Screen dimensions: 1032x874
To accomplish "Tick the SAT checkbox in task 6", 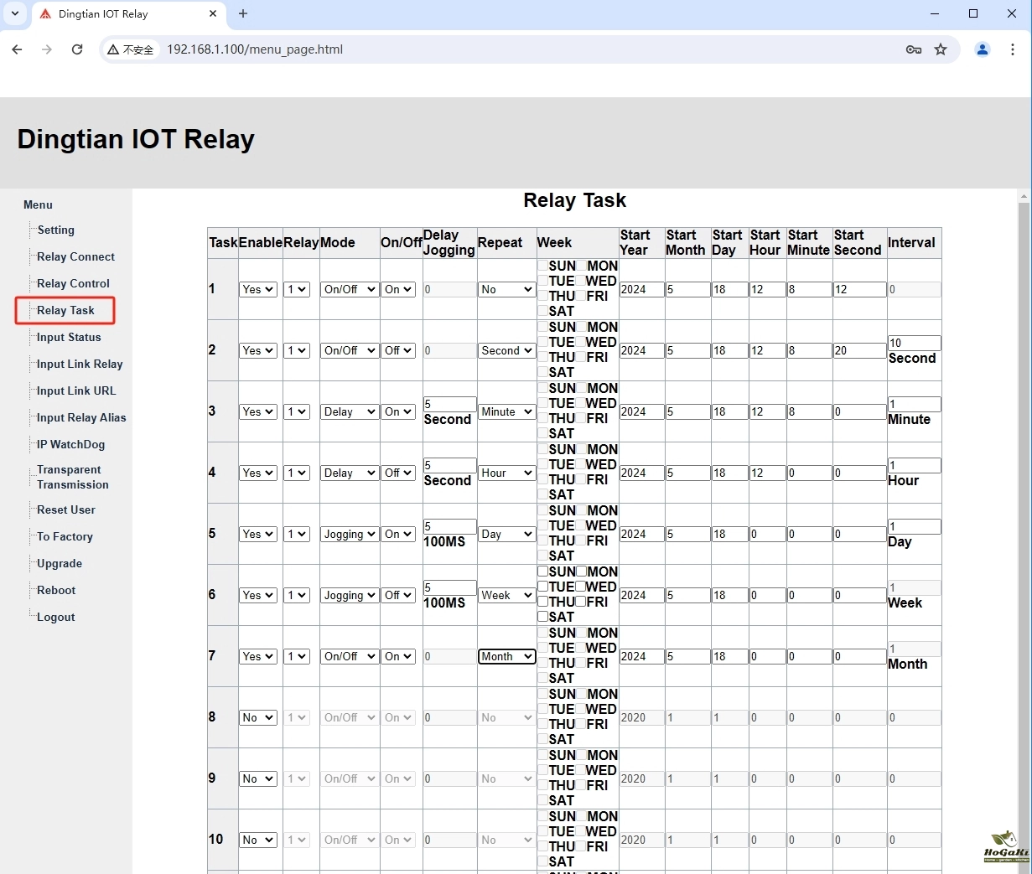I will pos(542,617).
